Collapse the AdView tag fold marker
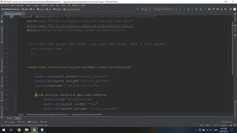This screenshot has height=133, width=237. (17, 95)
